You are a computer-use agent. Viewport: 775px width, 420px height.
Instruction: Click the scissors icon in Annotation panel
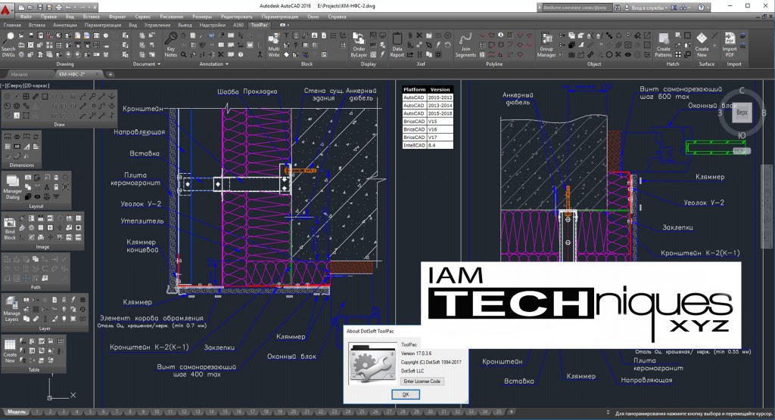(220, 55)
